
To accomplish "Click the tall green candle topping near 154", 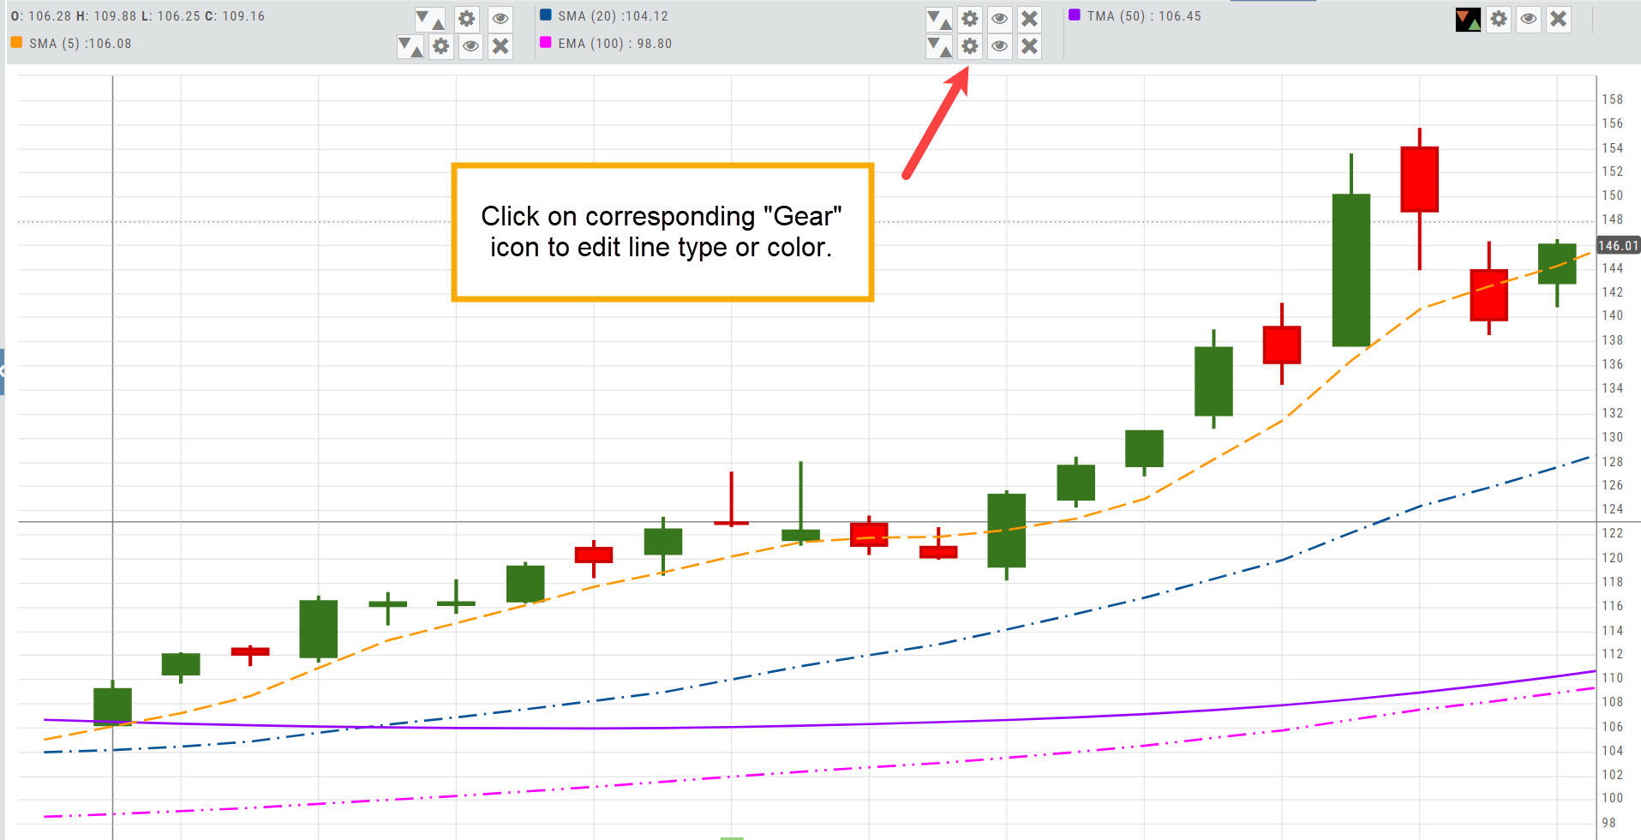I will pyautogui.click(x=1351, y=270).
